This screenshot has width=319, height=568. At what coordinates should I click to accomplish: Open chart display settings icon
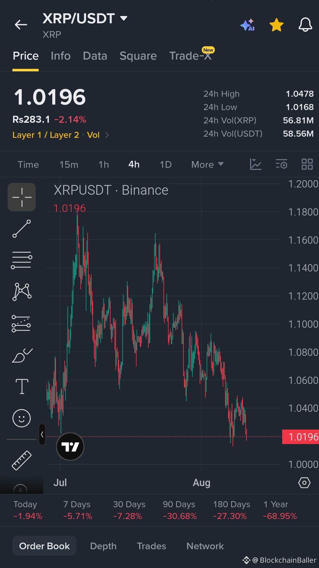click(281, 164)
